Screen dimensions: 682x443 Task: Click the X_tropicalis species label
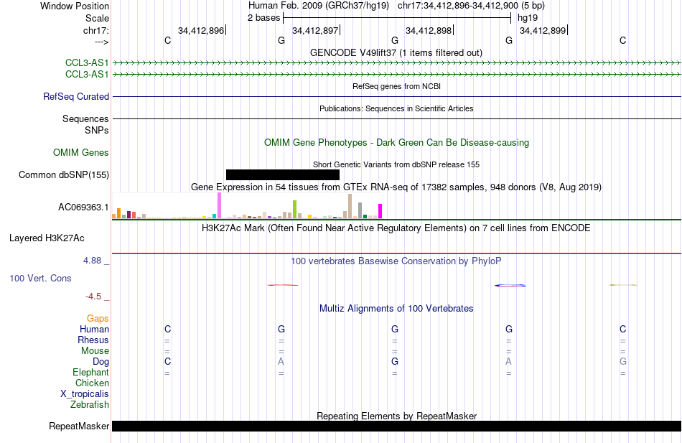click(85, 394)
